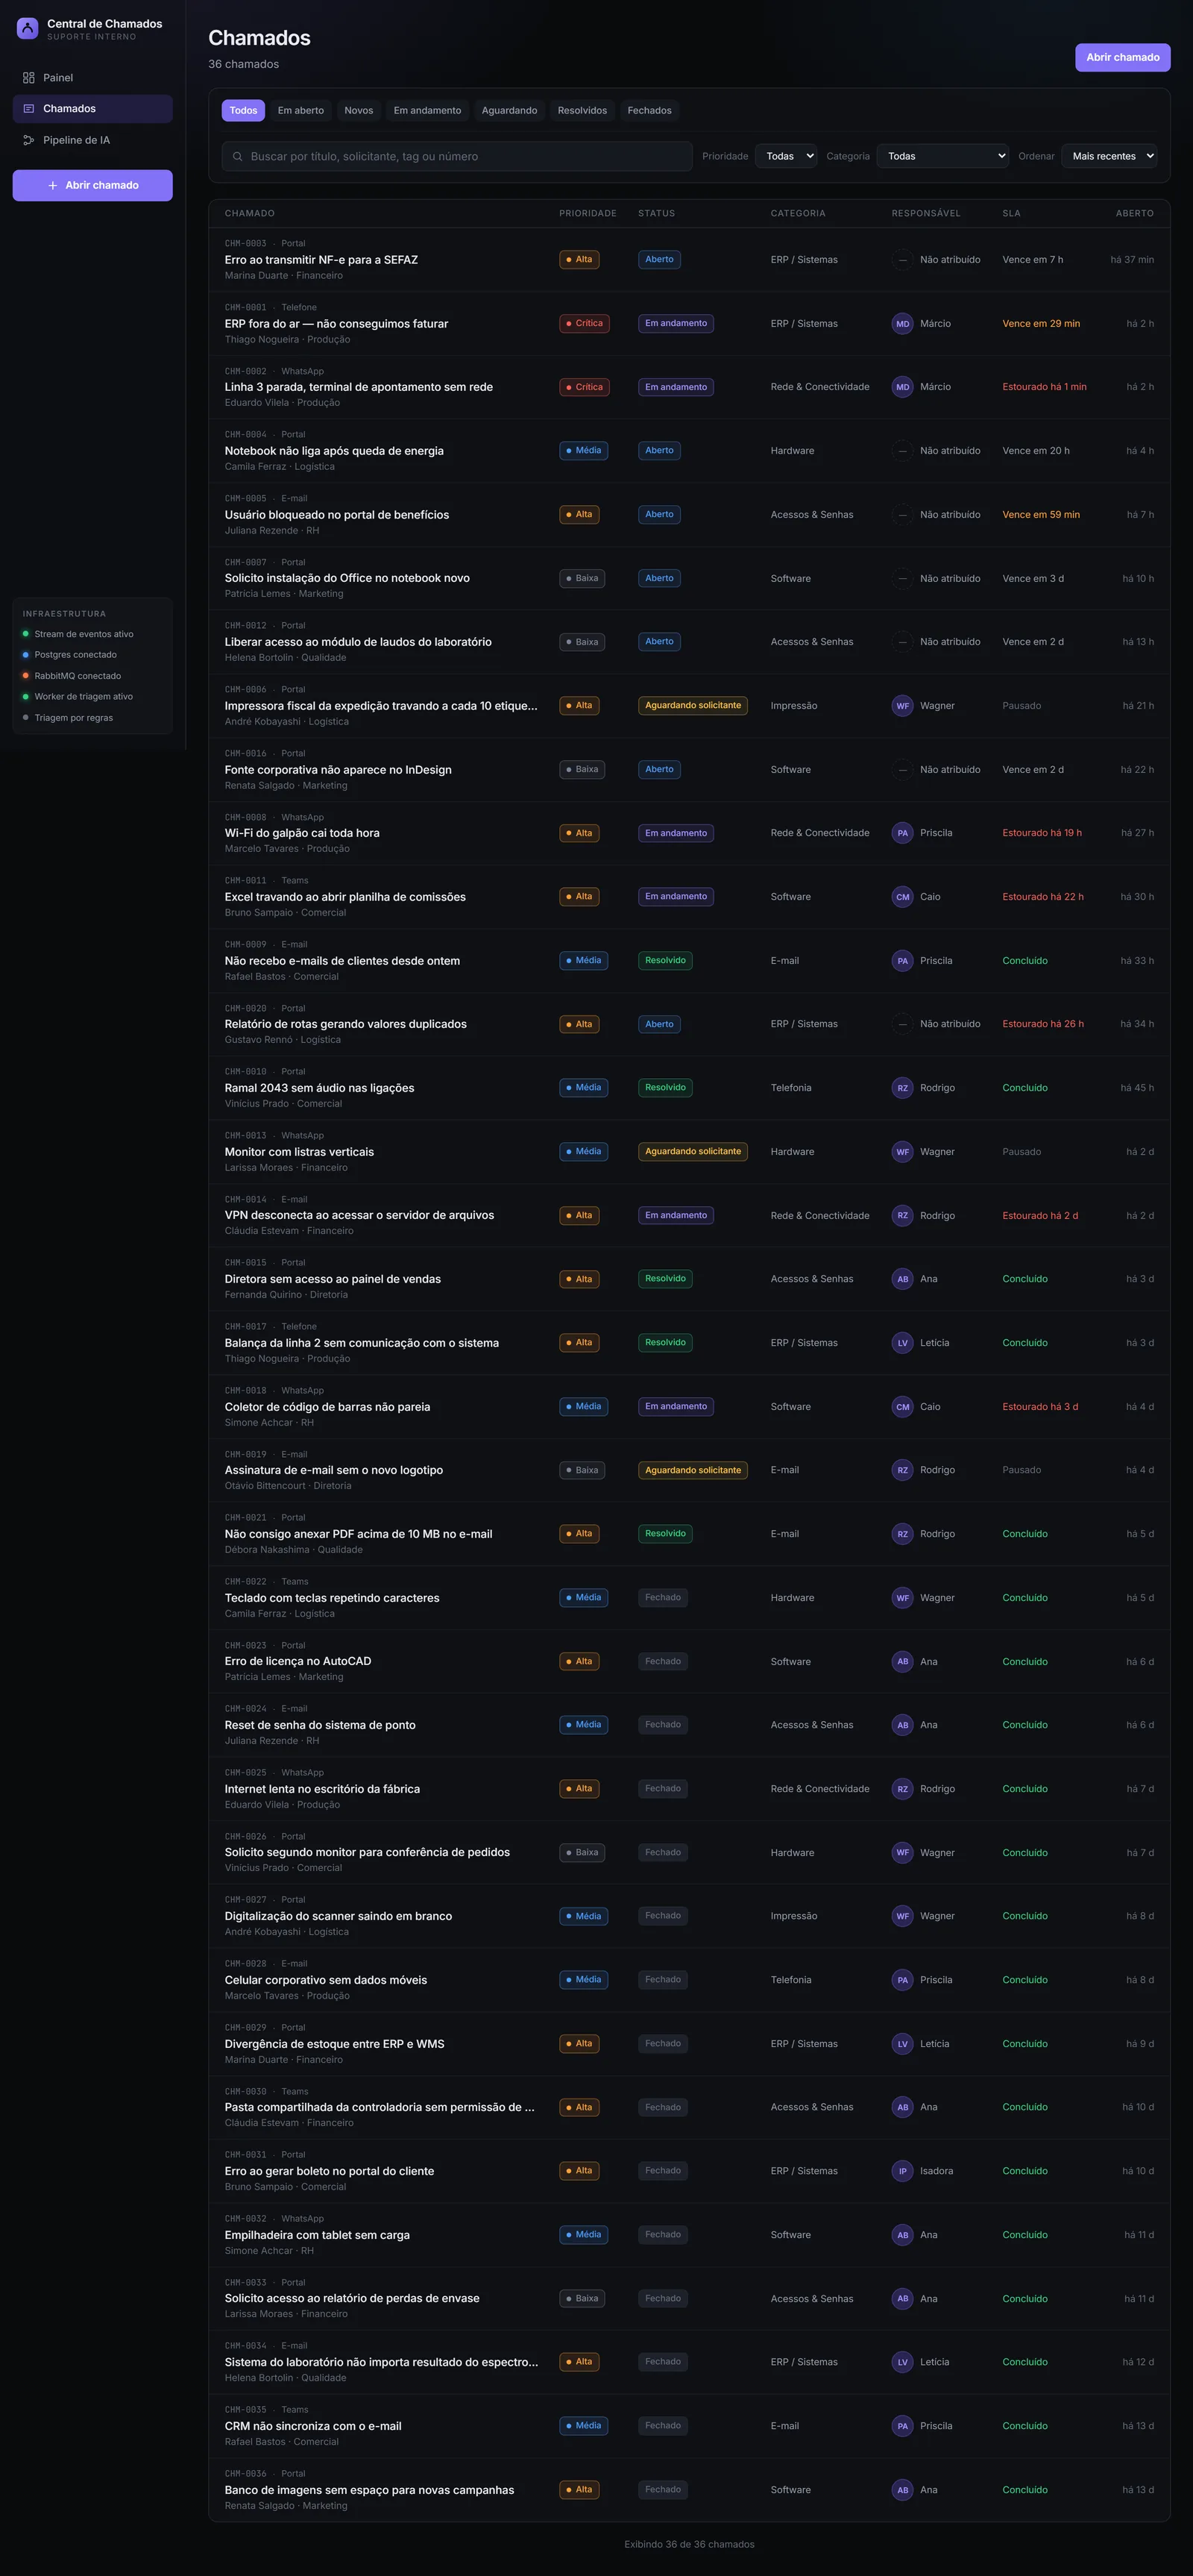Open the Categoria dropdown
Viewport: 1193px width, 2576px height.
point(943,156)
